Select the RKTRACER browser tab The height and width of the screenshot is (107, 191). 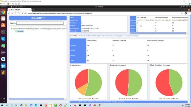[19, 10]
